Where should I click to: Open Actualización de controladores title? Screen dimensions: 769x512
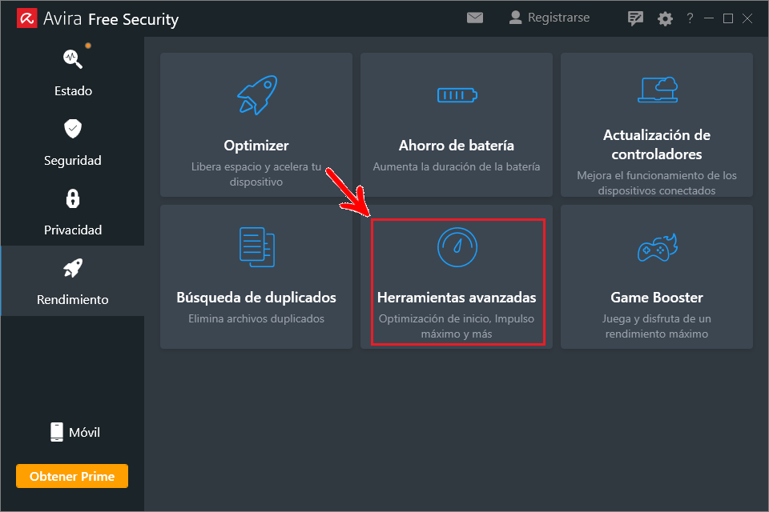(x=657, y=145)
